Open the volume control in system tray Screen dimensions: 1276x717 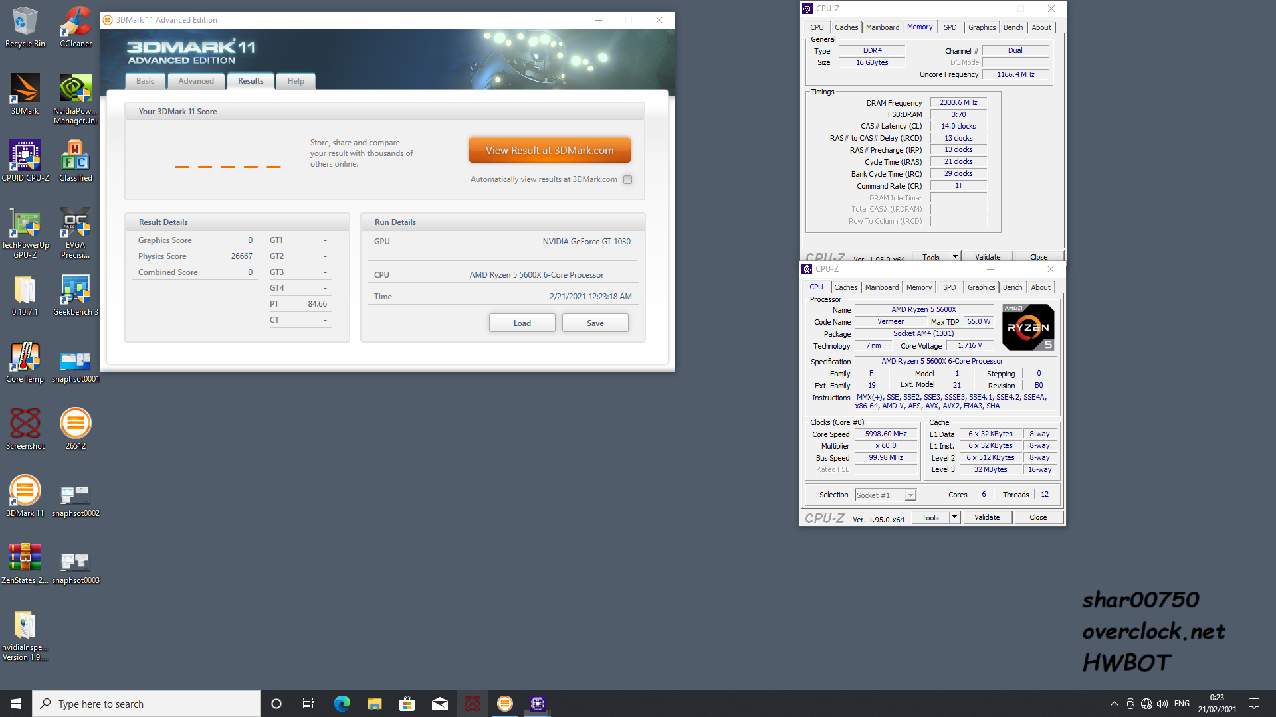[1162, 704]
